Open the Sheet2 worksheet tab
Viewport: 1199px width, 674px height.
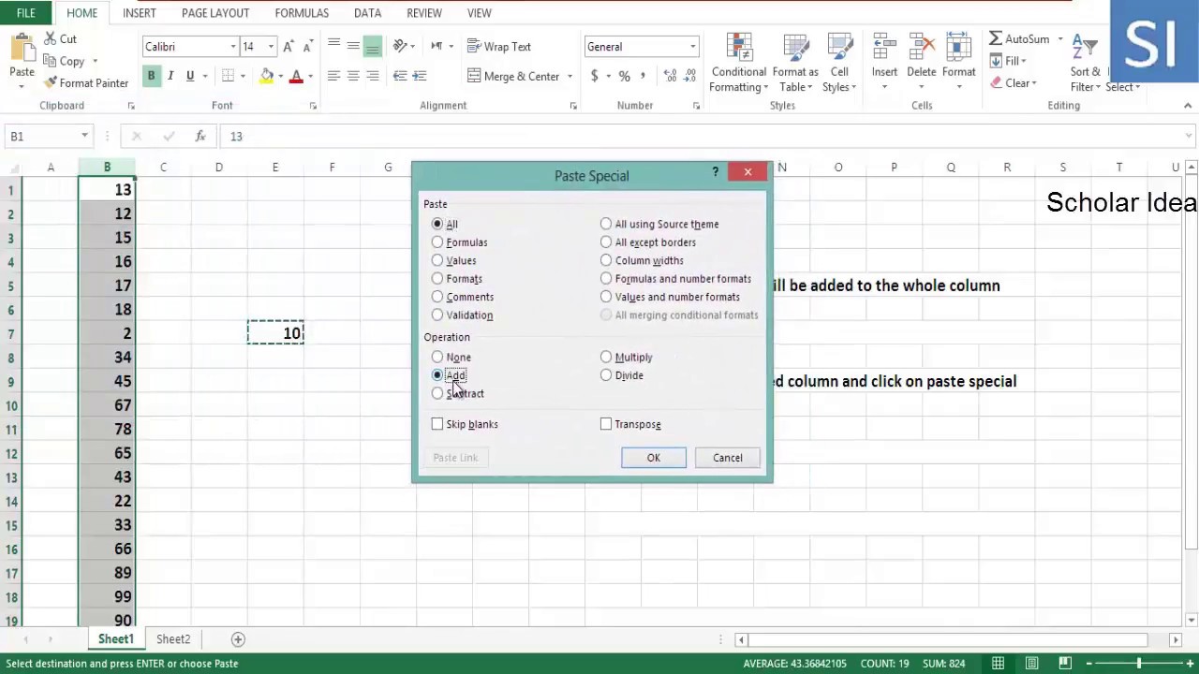coord(173,639)
